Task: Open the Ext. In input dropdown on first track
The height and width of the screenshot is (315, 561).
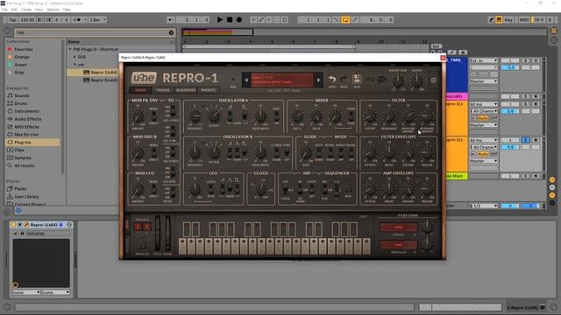Action: pyautogui.click(x=483, y=60)
